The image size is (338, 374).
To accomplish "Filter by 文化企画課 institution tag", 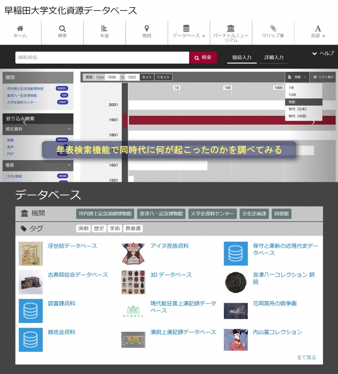I will tap(254, 214).
